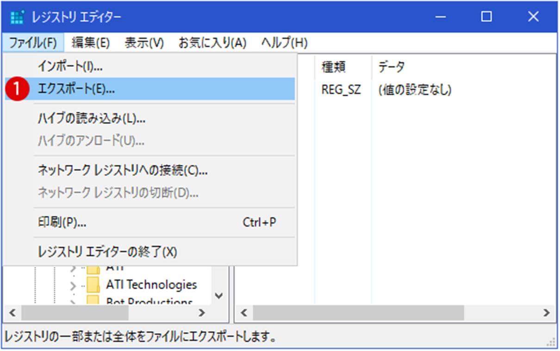Open the お気に入り(A) menu
This screenshot has width=560, height=351.
point(212,43)
